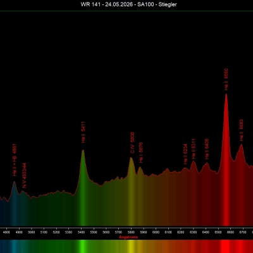Viewport: 253px width, 253px height.
Task: Click the He II 6560 peak label
Action: click(x=226, y=79)
